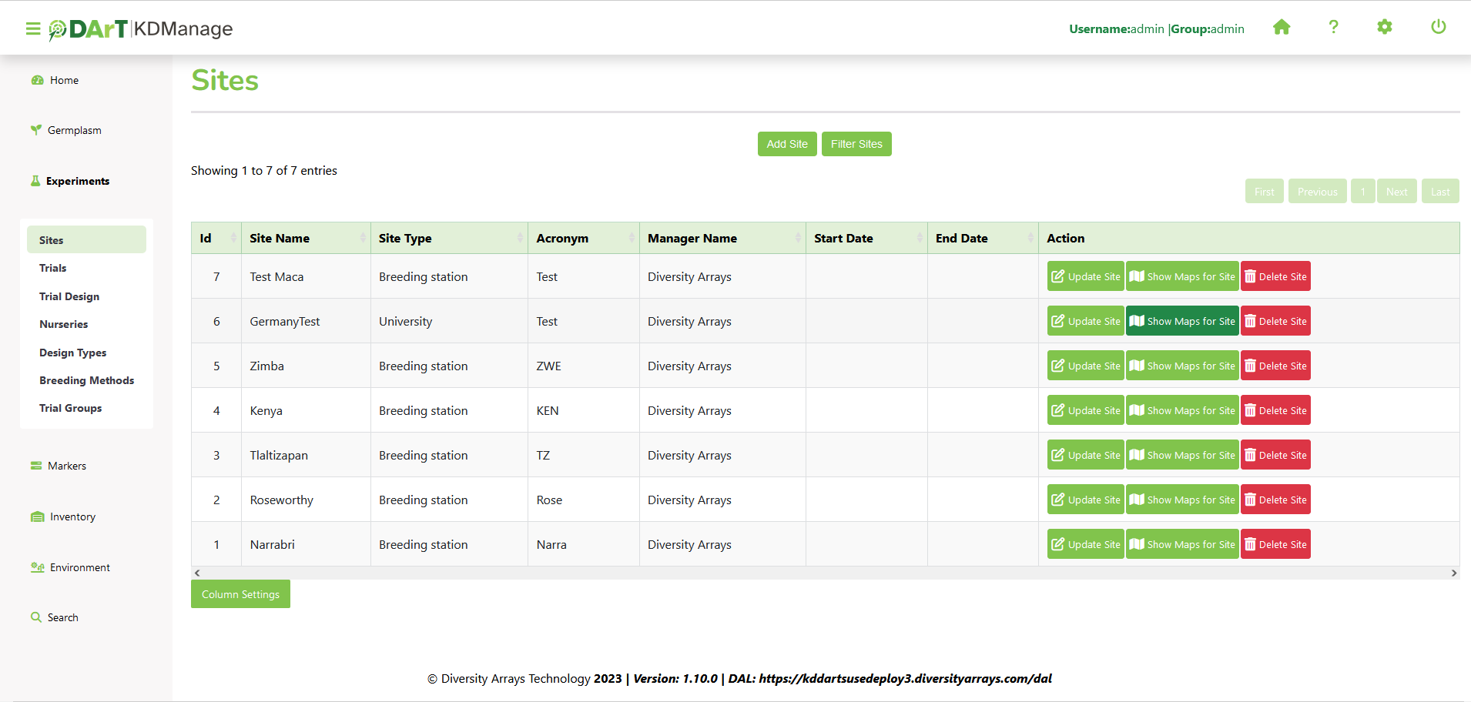Expand the Inventory sidebar section
Image resolution: width=1471 pixels, height=702 pixels.
tap(72, 516)
